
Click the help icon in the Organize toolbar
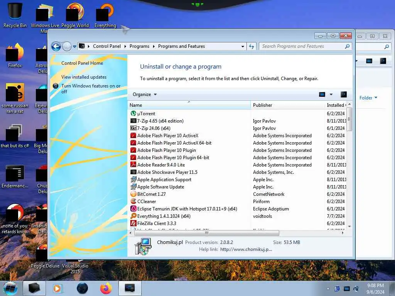(x=344, y=94)
